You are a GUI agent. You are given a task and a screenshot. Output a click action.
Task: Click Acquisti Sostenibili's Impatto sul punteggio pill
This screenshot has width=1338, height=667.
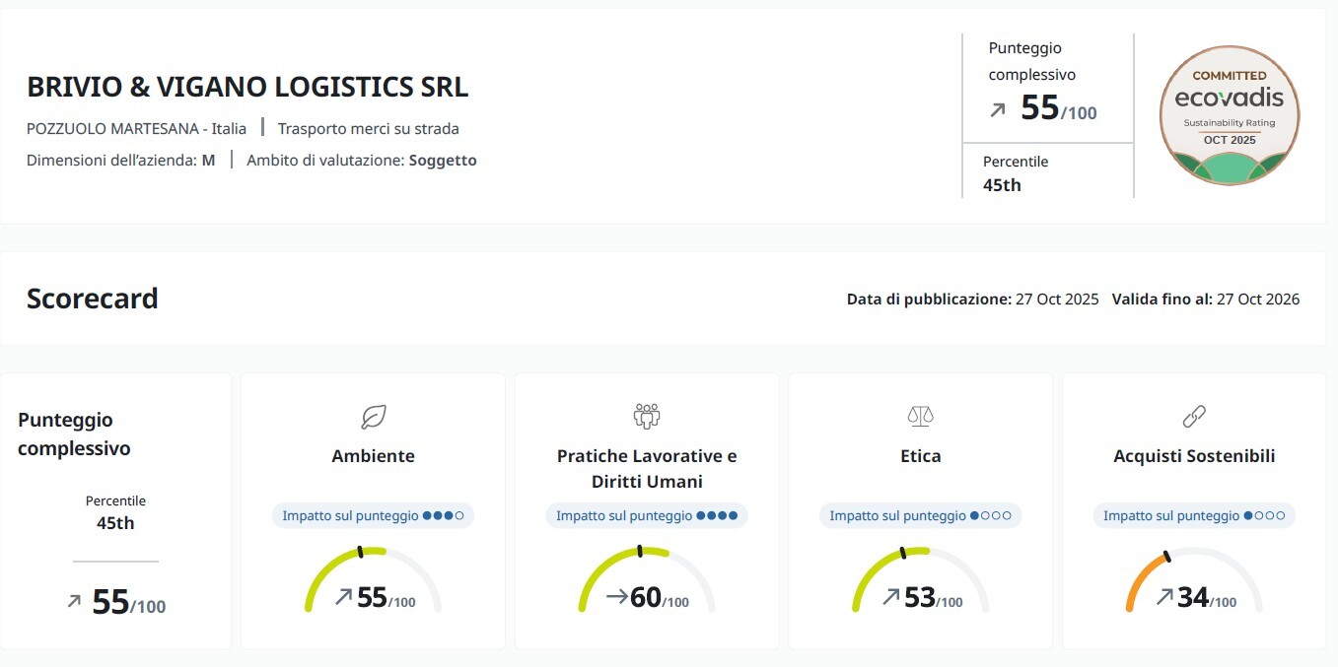(1194, 515)
